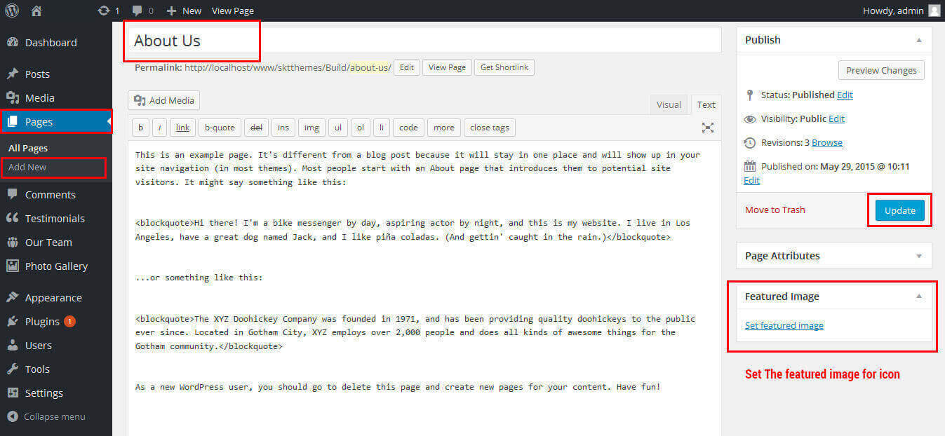
Task: Click the Users person icon
Action: coord(12,346)
